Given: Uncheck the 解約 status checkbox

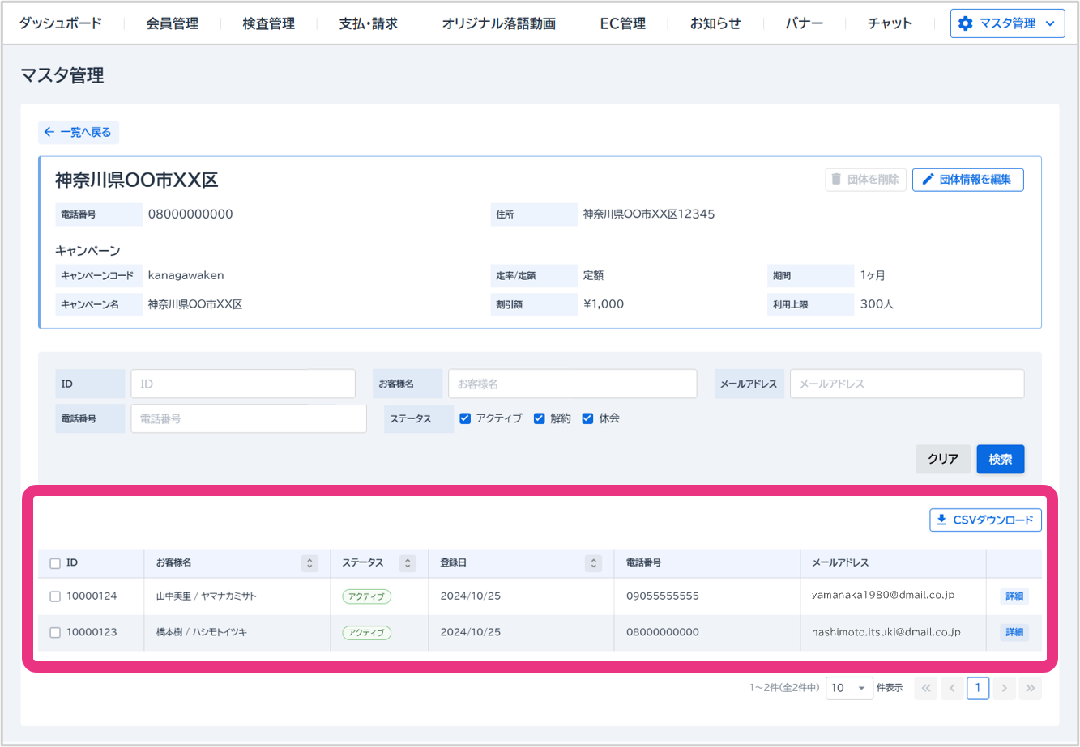Looking at the screenshot, I should click(x=540, y=418).
